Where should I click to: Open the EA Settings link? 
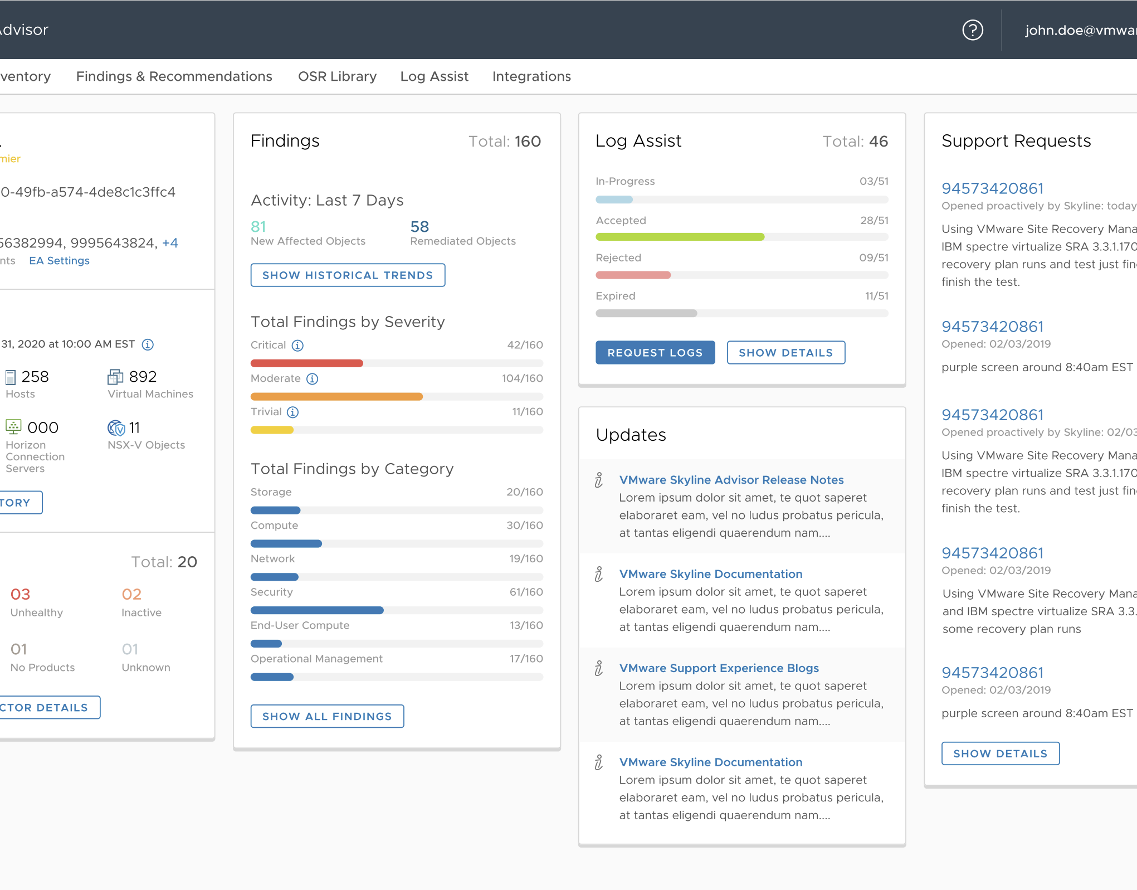point(59,261)
